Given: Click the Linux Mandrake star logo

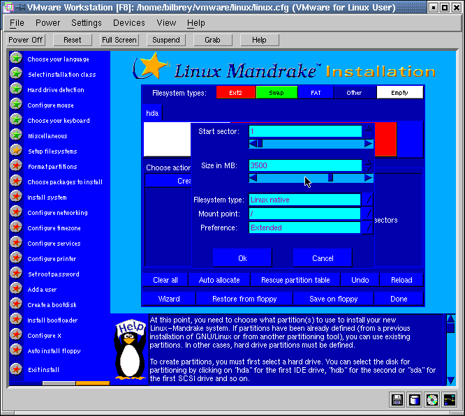Looking at the screenshot, I should click(150, 68).
